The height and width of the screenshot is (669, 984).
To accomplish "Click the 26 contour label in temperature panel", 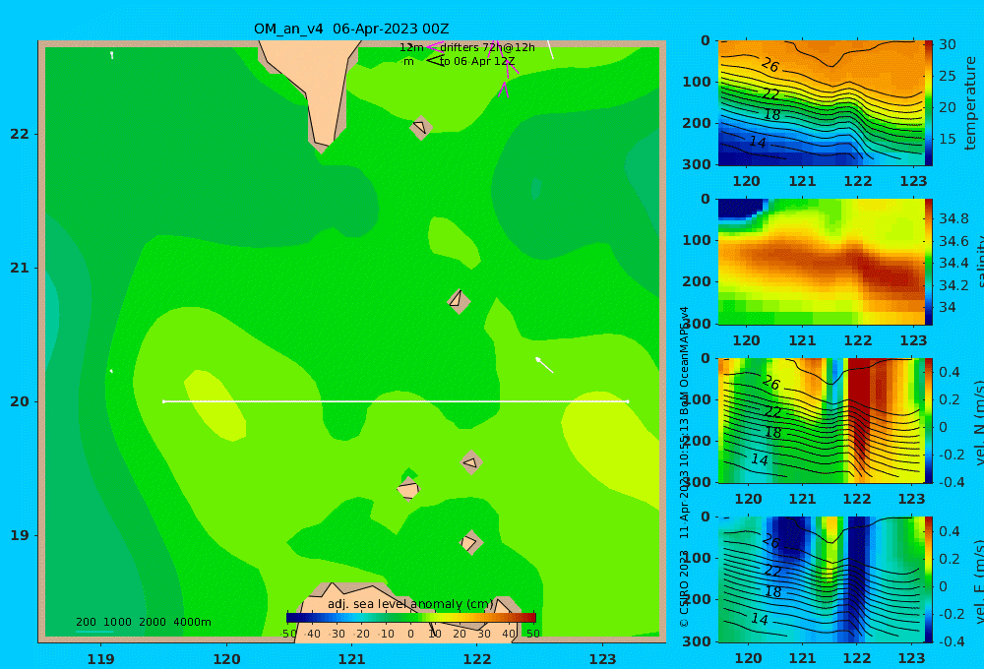I will pyautogui.click(x=770, y=65).
